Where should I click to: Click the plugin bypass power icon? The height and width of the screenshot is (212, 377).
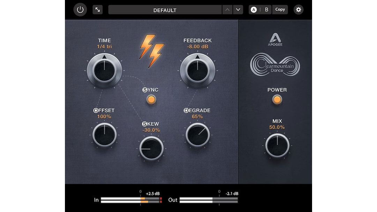(x=80, y=10)
